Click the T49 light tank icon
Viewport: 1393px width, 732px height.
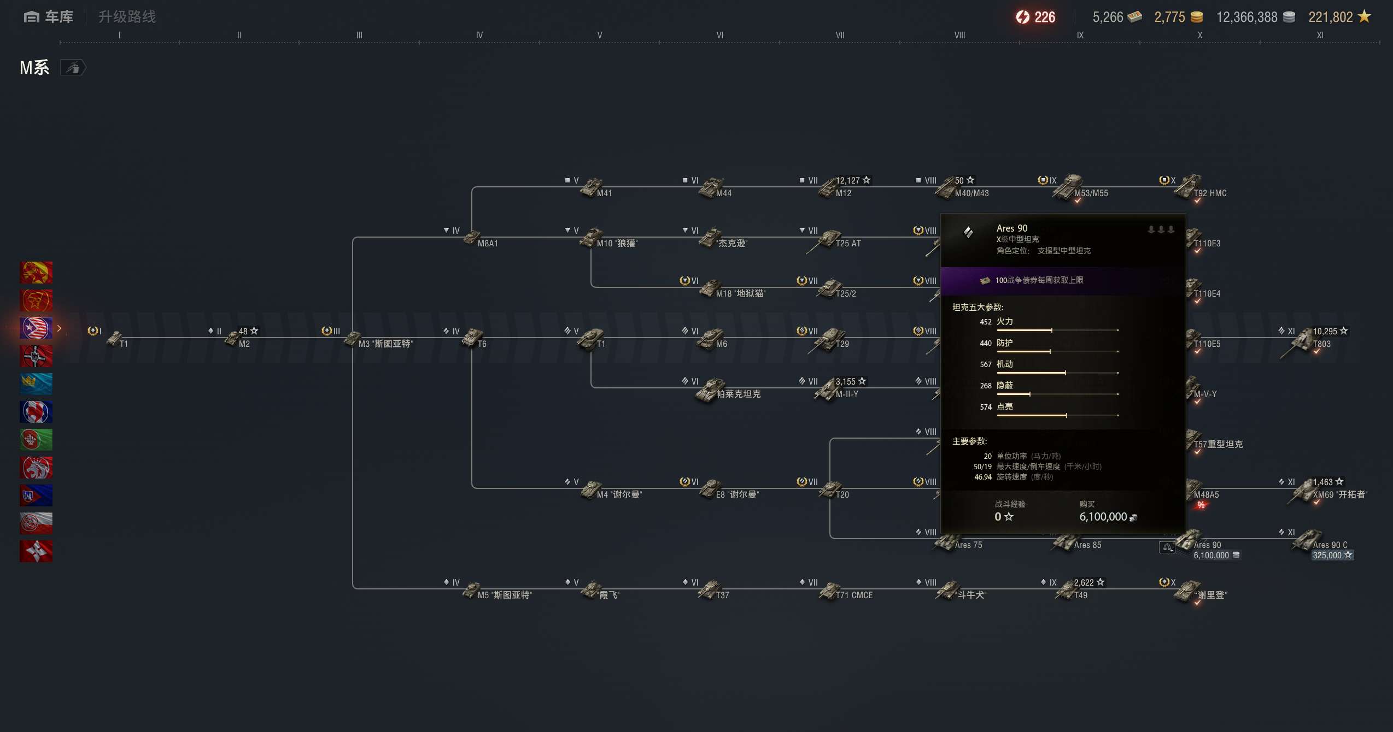click(x=1066, y=591)
